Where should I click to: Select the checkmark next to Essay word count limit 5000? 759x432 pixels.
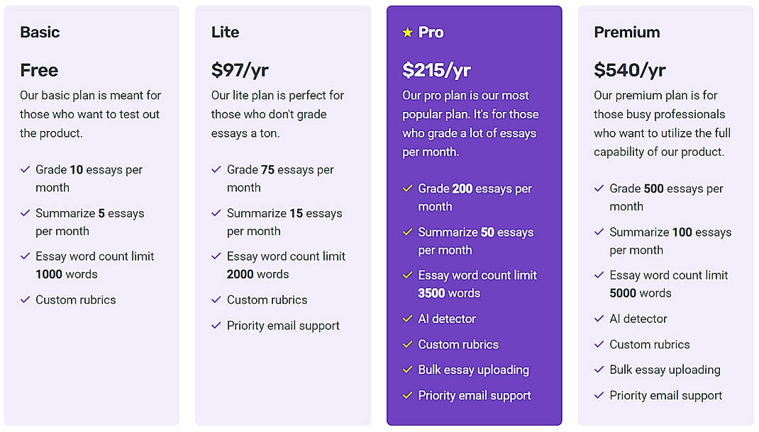coord(598,275)
